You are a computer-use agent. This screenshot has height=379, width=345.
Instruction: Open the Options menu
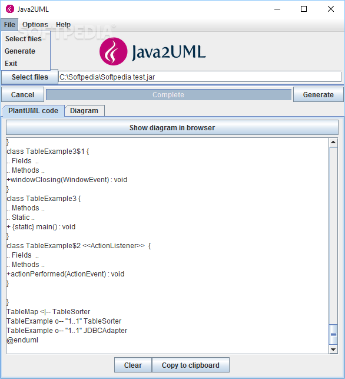click(35, 25)
